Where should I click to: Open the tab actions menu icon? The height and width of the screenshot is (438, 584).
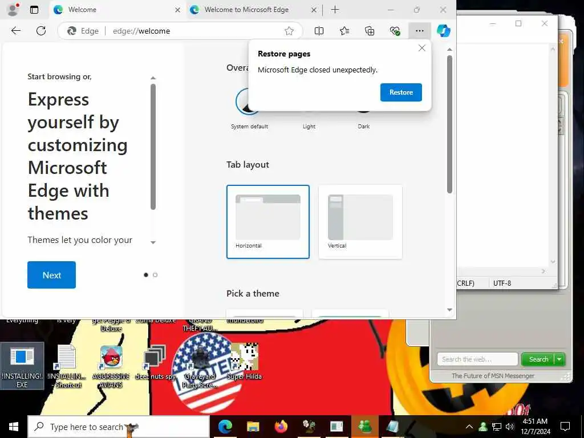pyautogui.click(x=34, y=10)
